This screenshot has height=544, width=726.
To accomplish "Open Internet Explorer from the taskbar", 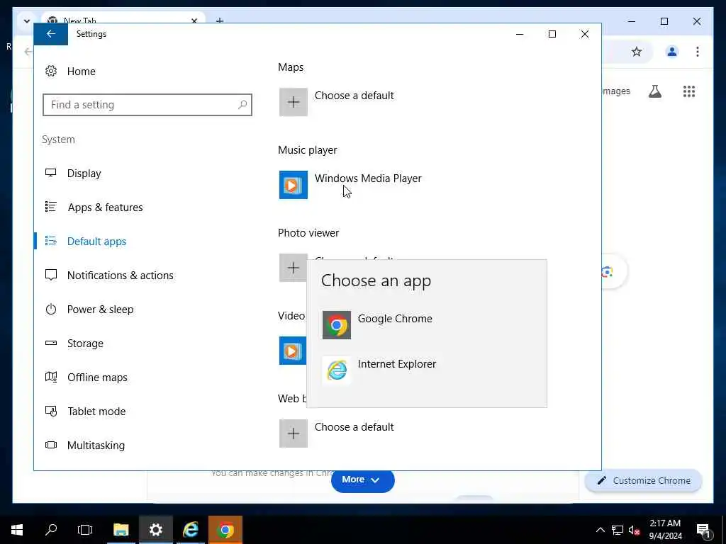I will point(190,530).
